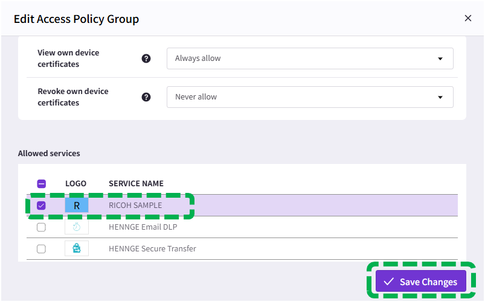The width and height of the screenshot is (485, 302).
Task: Expand the Revoke own device certificates dropdown arrow
Action: click(440, 97)
